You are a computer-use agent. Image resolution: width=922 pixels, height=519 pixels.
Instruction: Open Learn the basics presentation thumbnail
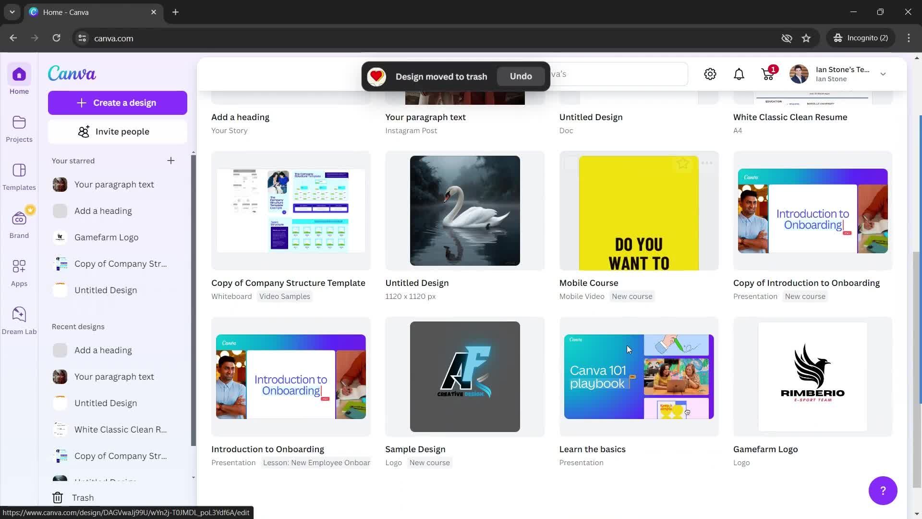639,377
